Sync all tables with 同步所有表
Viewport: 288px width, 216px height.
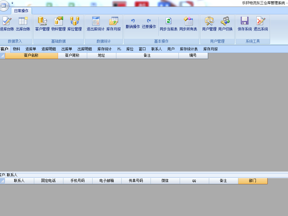tap(188, 24)
